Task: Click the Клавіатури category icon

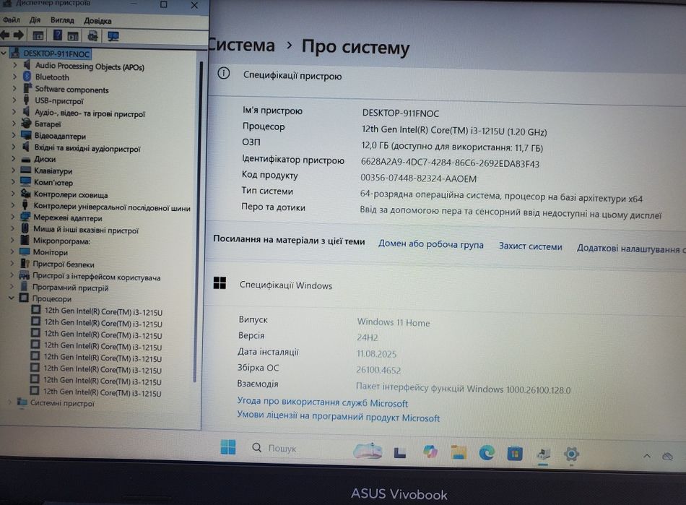Action: [x=26, y=170]
